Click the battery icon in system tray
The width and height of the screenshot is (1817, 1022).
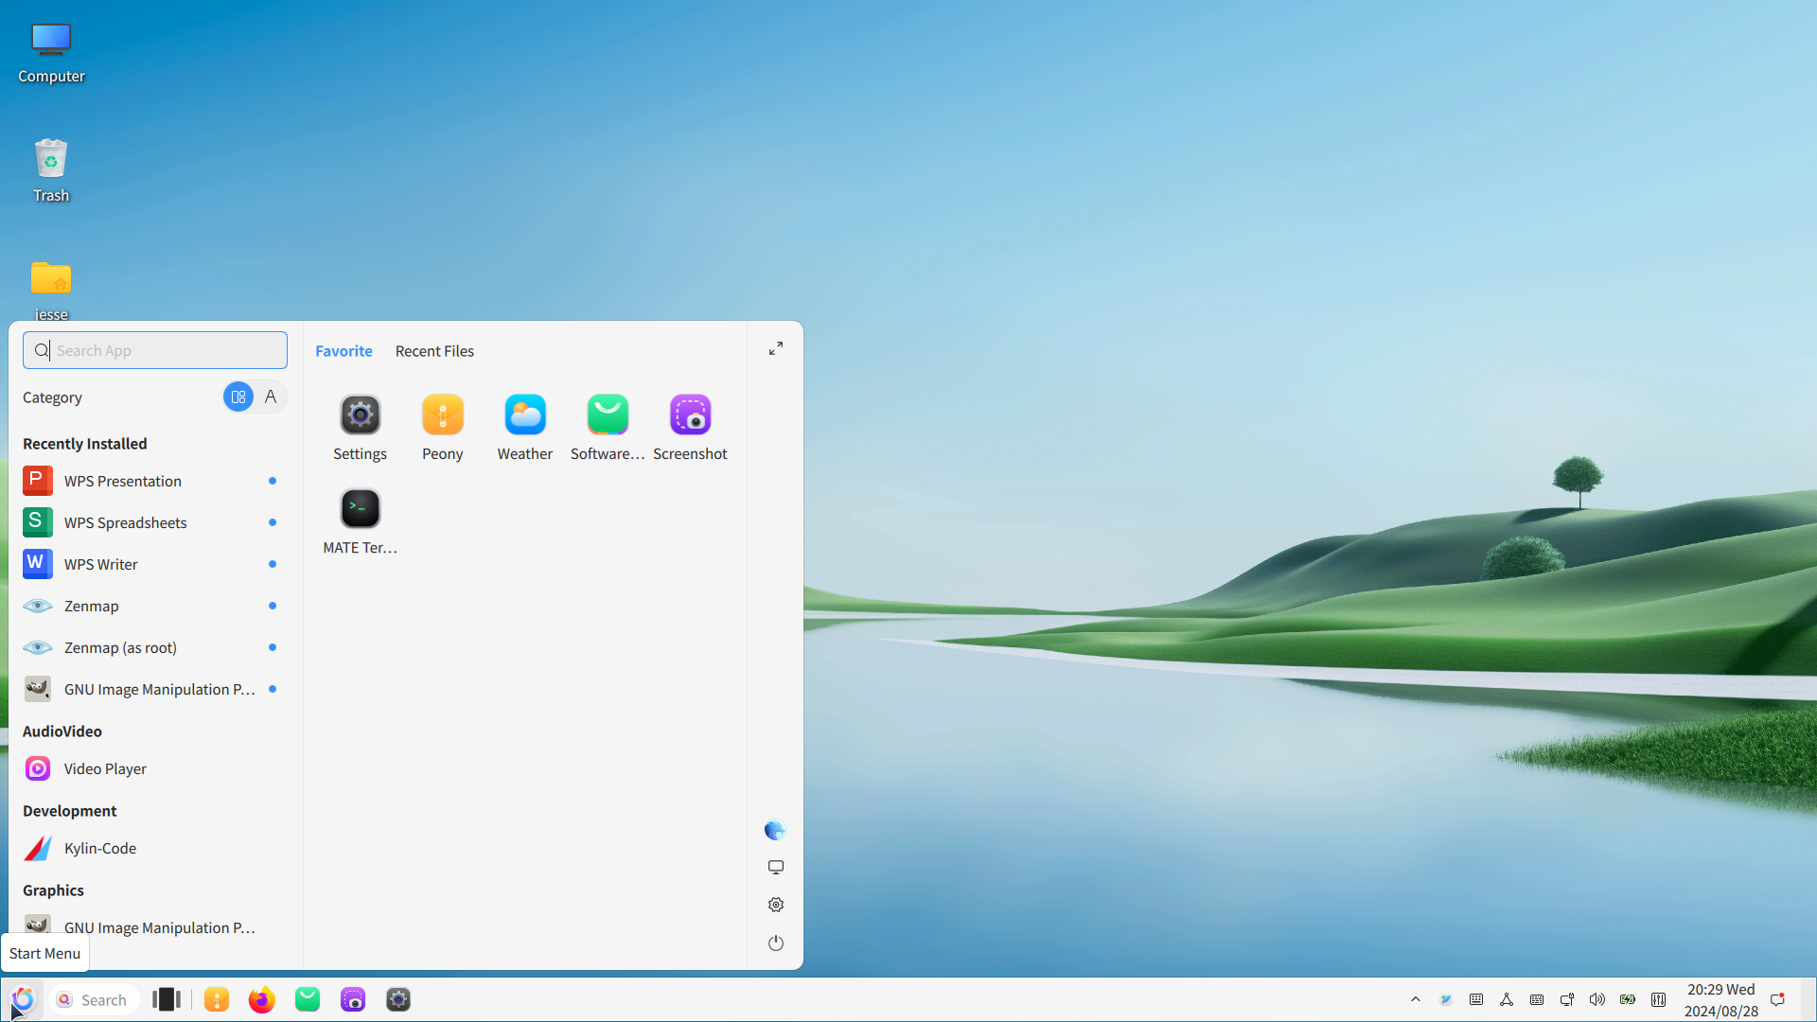click(1628, 999)
